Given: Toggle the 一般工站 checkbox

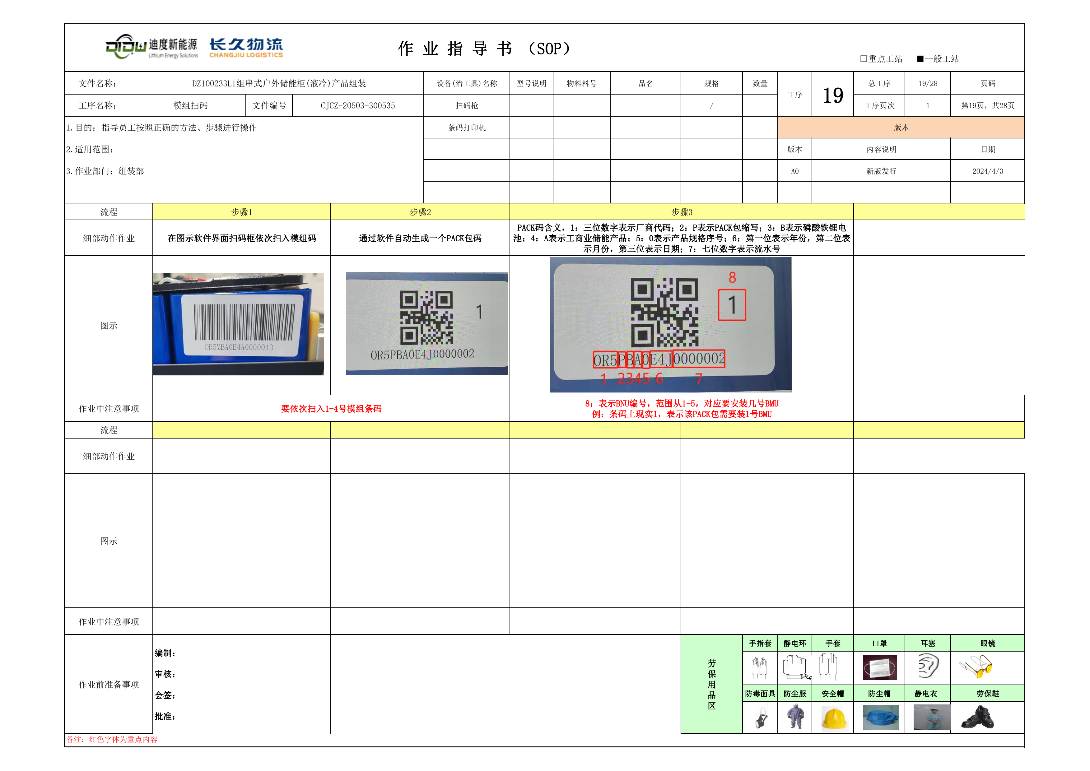Looking at the screenshot, I should [x=920, y=59].
